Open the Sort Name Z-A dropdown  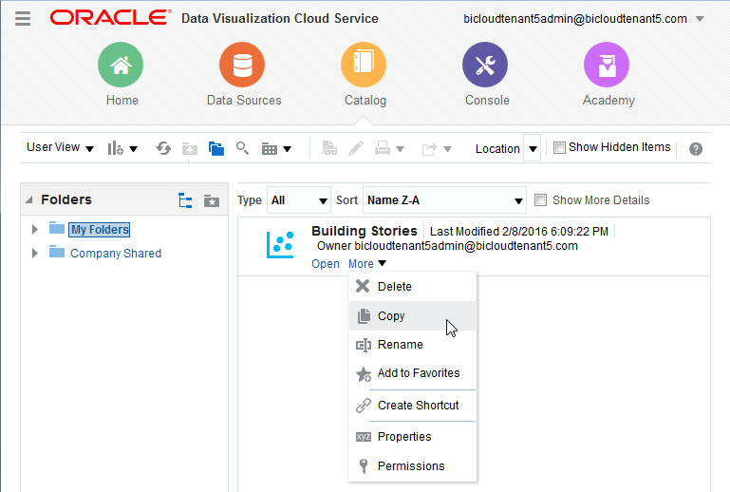[x=444, y=200]
